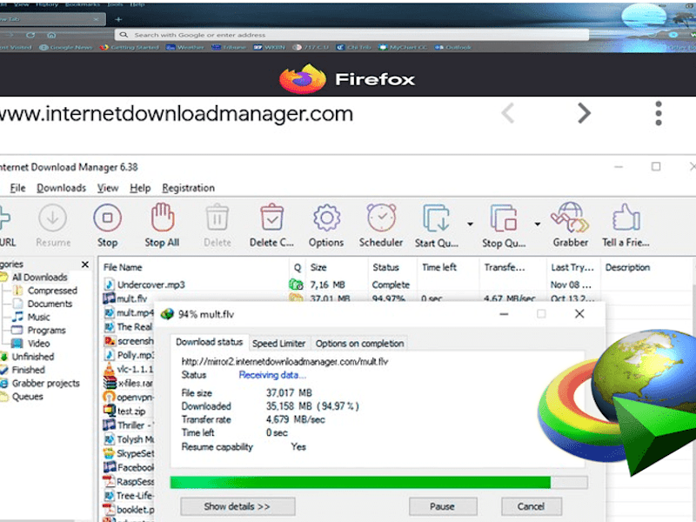The image size is (696, 522).
Task: Open the Grabber tool icon
Action: [570, 217]
